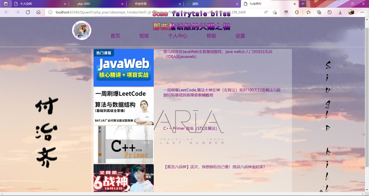Viewport: 369px width, 196px height.
Task: Click the scrollbar down arrow
Action: coord(367,190)
